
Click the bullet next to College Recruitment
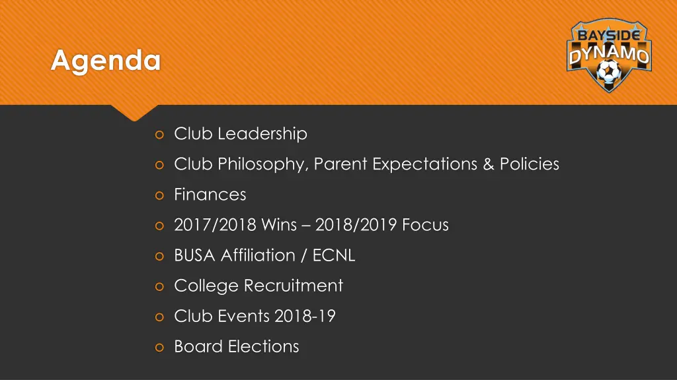pos(159,287)
